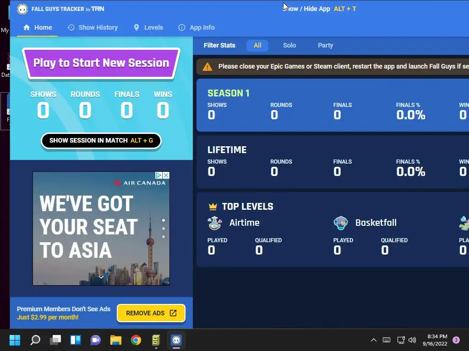Click the AdChoices icon on the ad
This screenshot has height=351, width=469.
click(159, 175)
